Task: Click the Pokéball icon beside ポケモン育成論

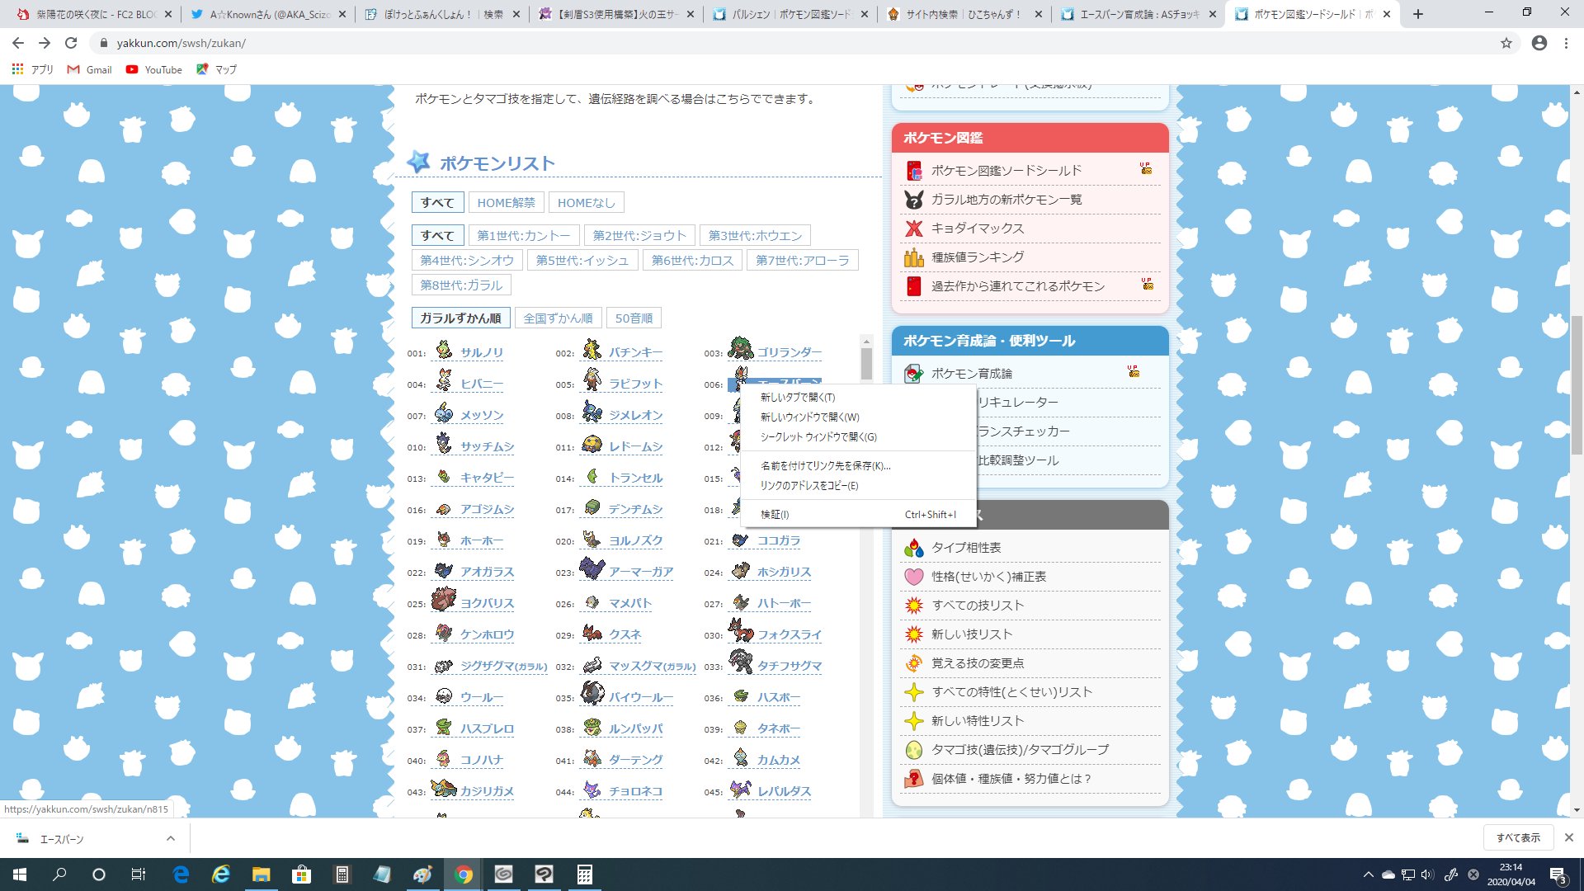Action: tap(913, 374)
